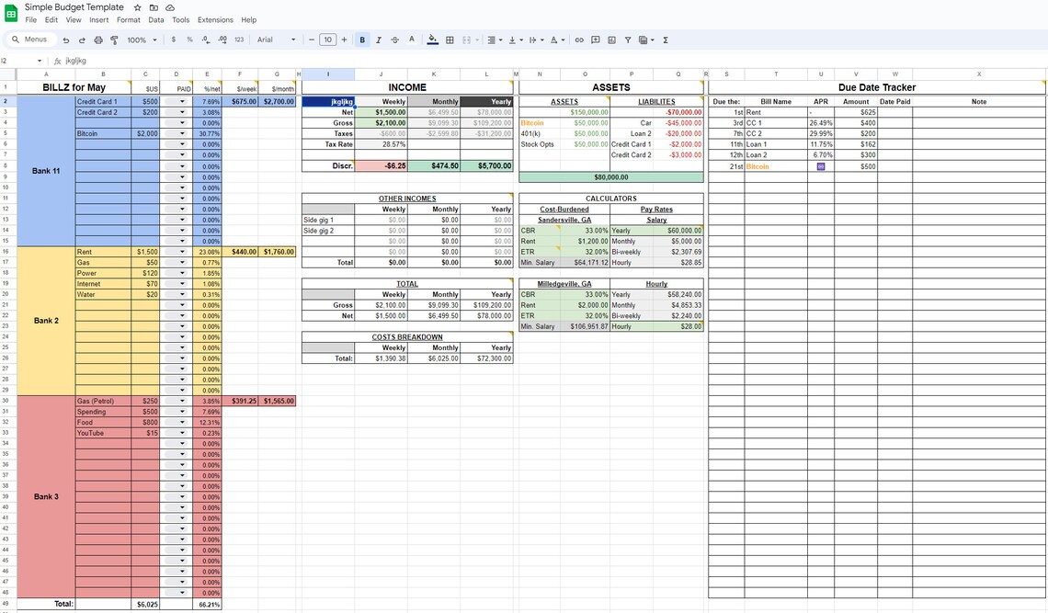Open the fill color picker
The height and width of the screenshot is (613, 1048).
point(432,40)
